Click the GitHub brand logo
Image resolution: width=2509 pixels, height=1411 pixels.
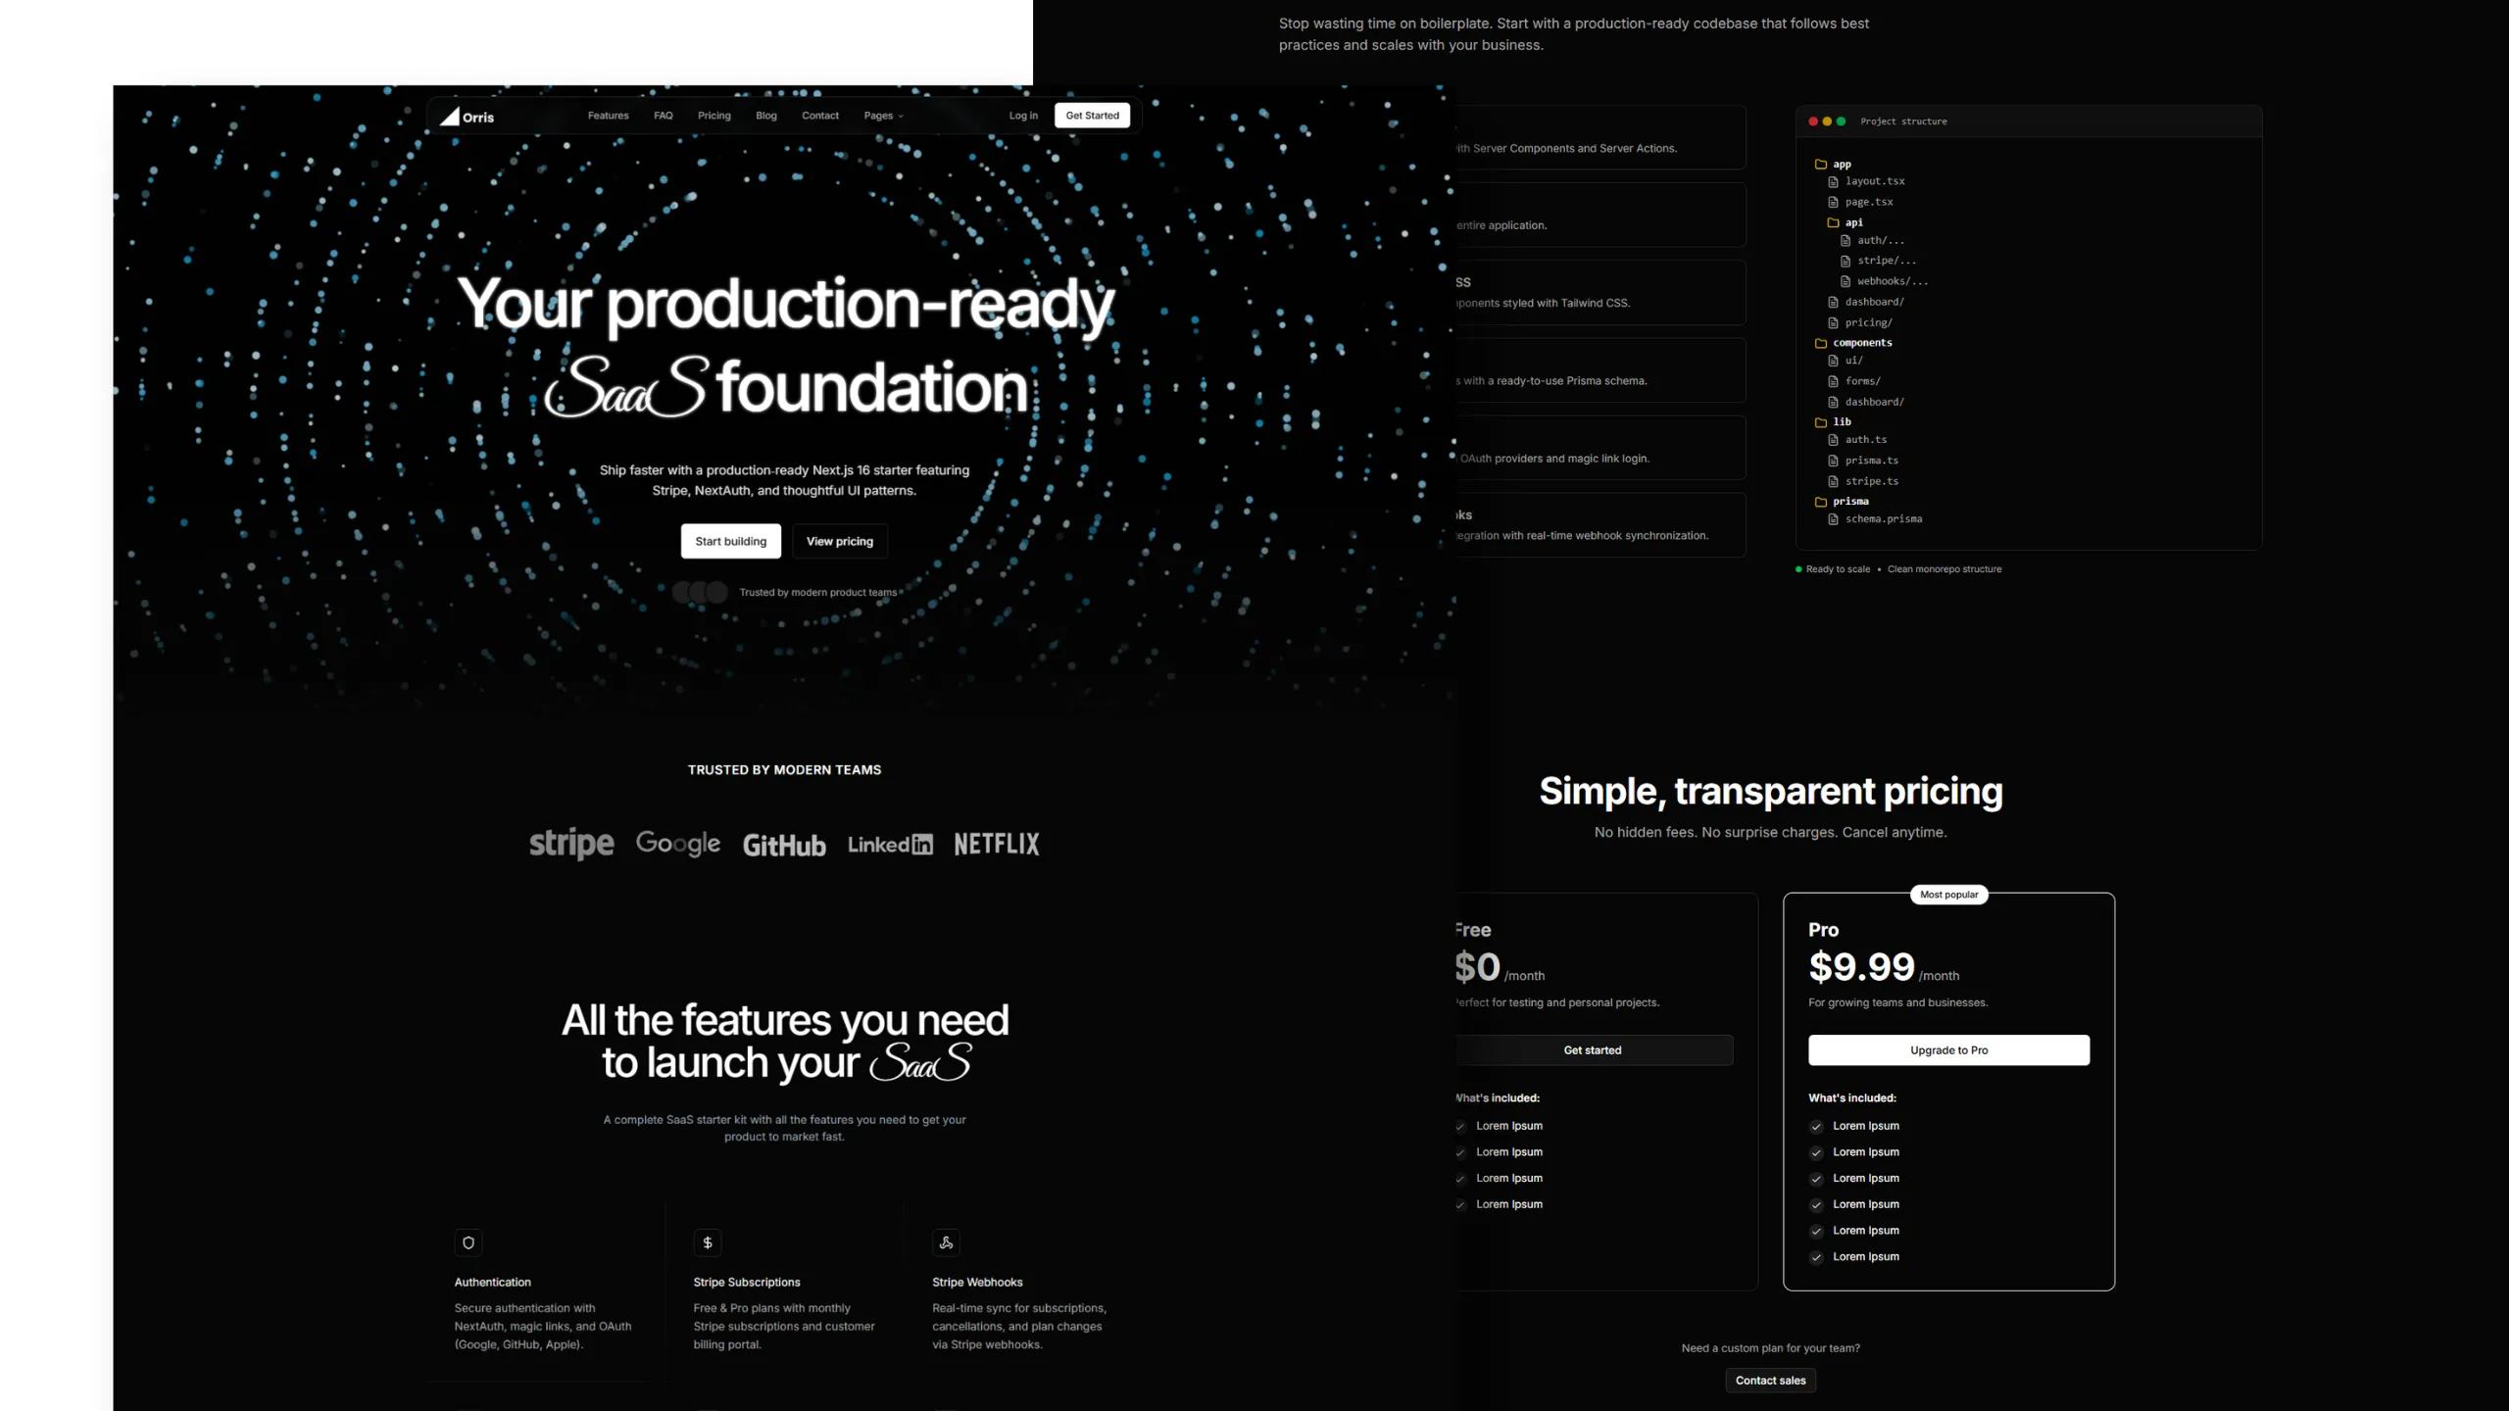(x=784, y=845)
